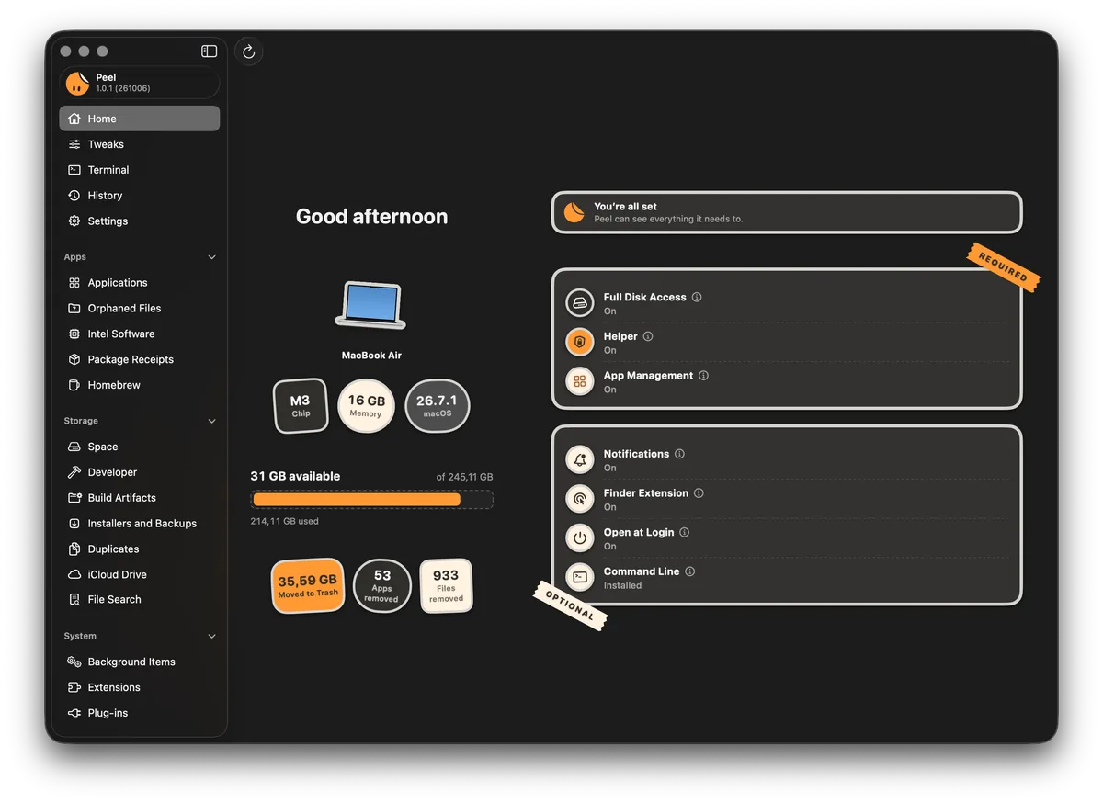Open Build Artifacts
The image size is (1103, 803).
pos(140,498)
